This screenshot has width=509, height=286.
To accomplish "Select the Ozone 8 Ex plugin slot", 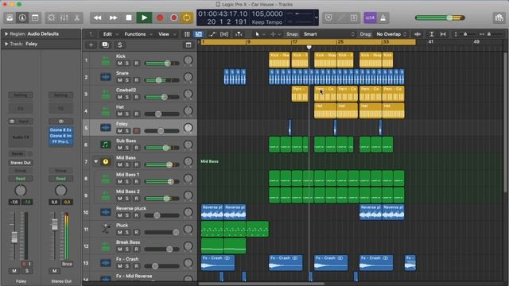I will [60, 130].
